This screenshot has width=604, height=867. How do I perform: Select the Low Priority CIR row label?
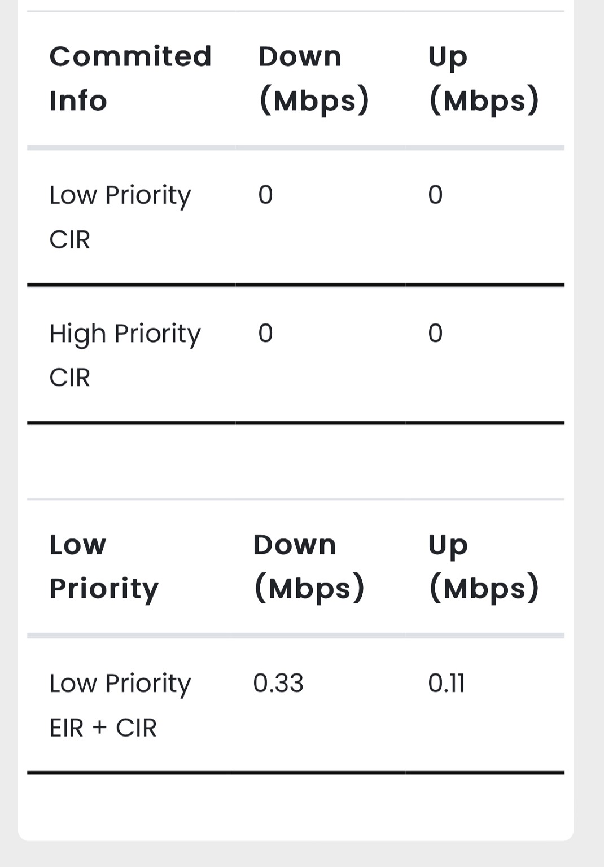point(120,217)
